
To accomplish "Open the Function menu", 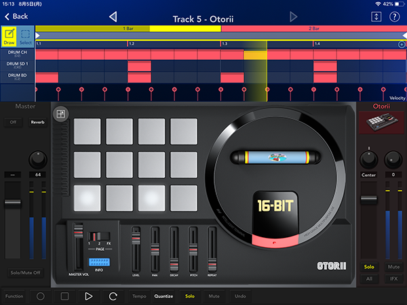I will [x=14, y=296].
